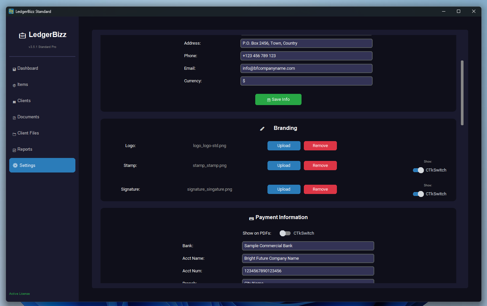Upload a new Logo image
This screenshot has width=487, height=306.
pyautogui.click(x=284, y=146)
